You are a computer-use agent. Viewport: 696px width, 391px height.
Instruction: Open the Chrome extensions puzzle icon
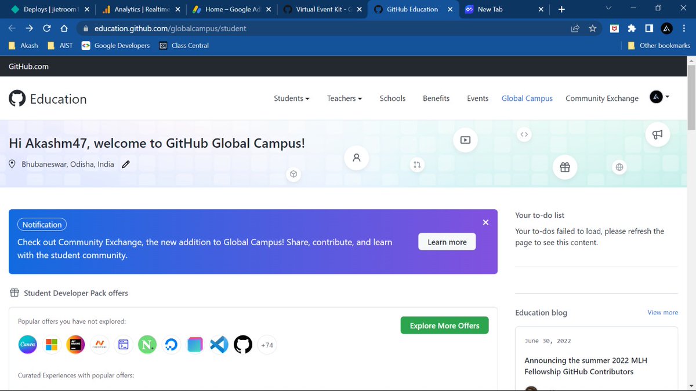[x=632, y=28]
